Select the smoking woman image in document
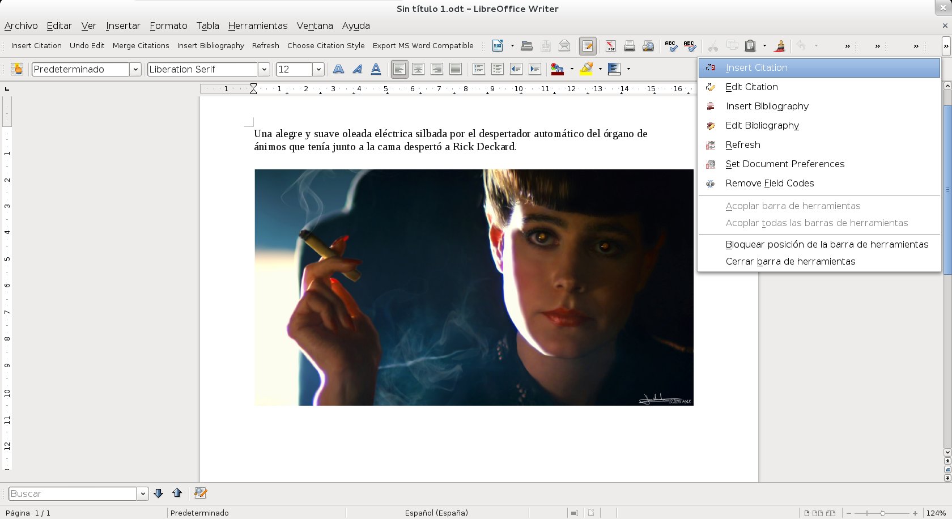 474,287
